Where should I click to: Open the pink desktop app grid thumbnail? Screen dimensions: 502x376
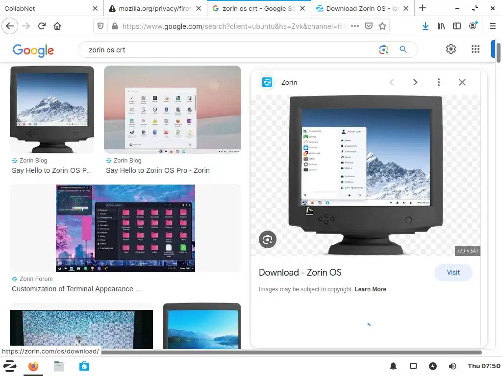point(173,110)
